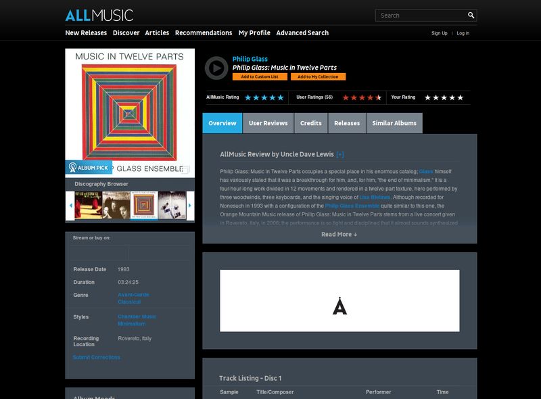Click the Sign Up link
This screenshot has height=399, width=541.
pos(439,33)
